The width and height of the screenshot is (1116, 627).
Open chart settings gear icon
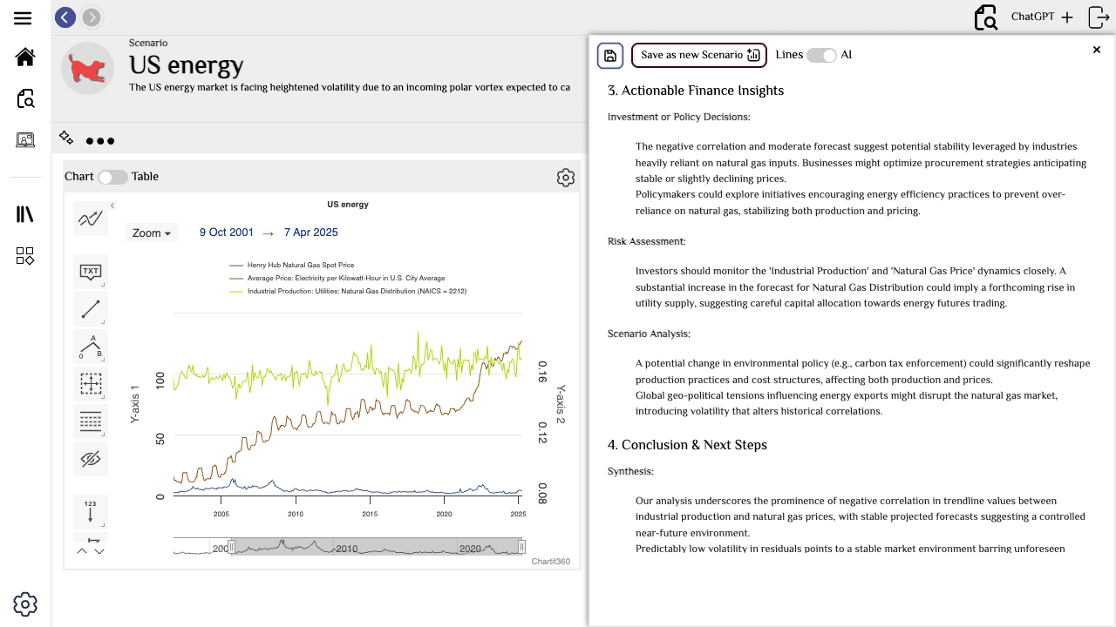(566, 178)
